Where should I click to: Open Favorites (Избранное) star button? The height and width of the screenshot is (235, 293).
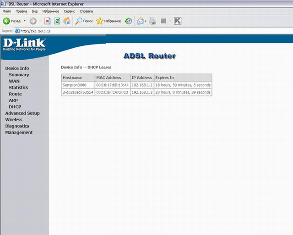(x=109, y=21)
